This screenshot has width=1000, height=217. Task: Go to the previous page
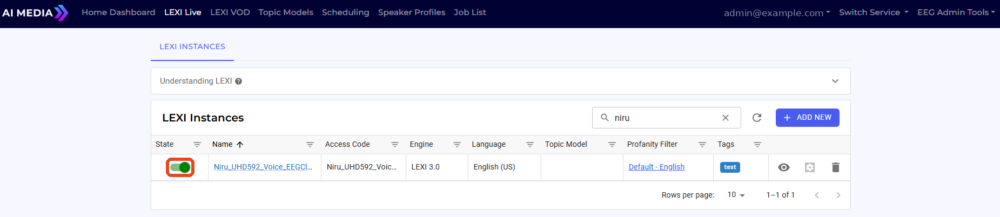[817, 195]
